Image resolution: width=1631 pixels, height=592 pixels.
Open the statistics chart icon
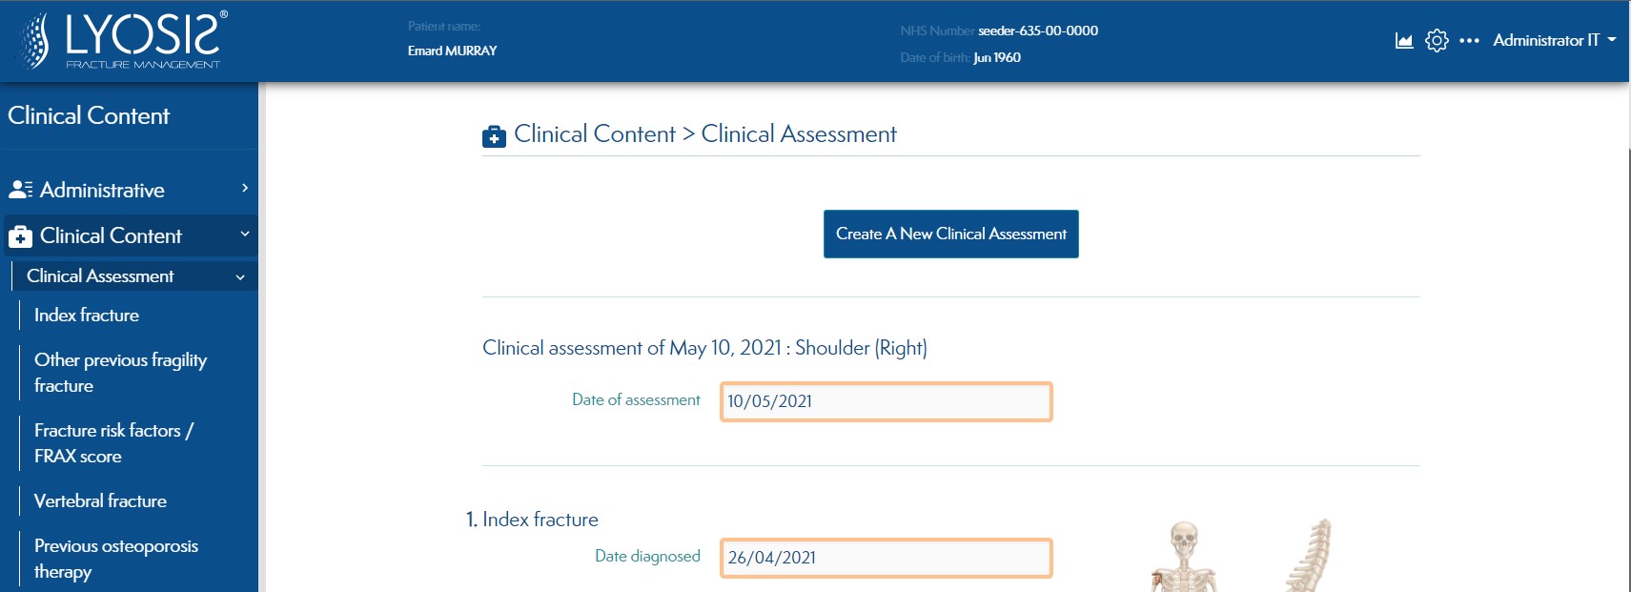(x=1404, y=40)
